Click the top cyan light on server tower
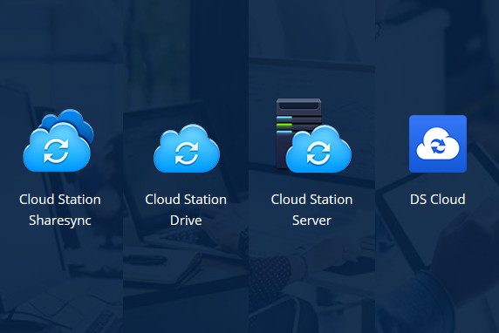The width and height of the screenshot is (499, 333). (x=284, y=118)
